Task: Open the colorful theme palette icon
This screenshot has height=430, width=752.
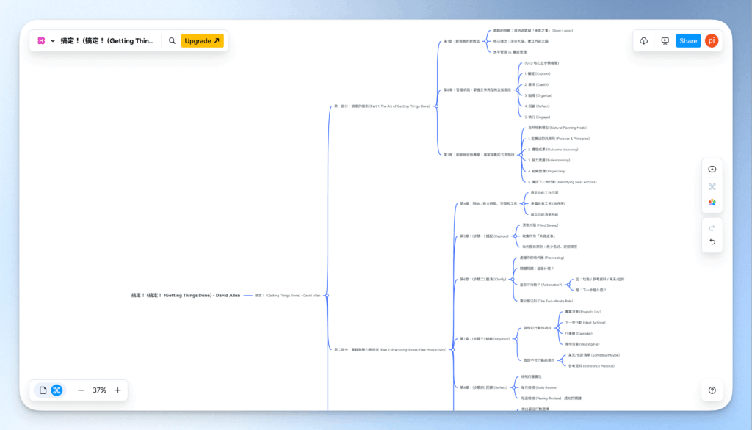Action: 712,203
